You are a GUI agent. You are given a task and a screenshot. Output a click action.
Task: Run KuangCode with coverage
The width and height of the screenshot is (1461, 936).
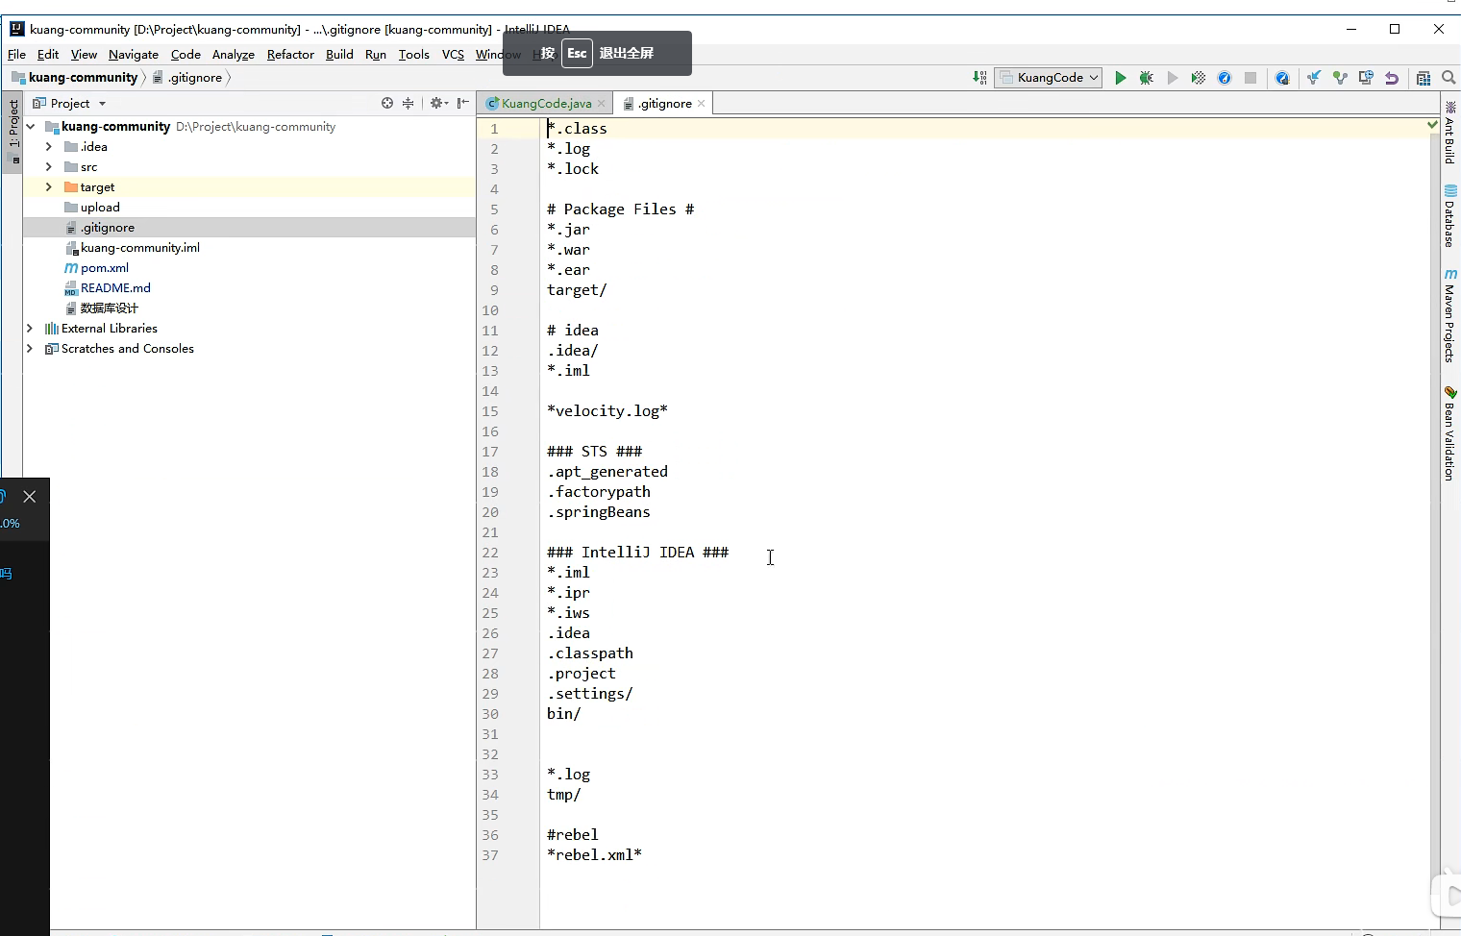pos(1198,78)
